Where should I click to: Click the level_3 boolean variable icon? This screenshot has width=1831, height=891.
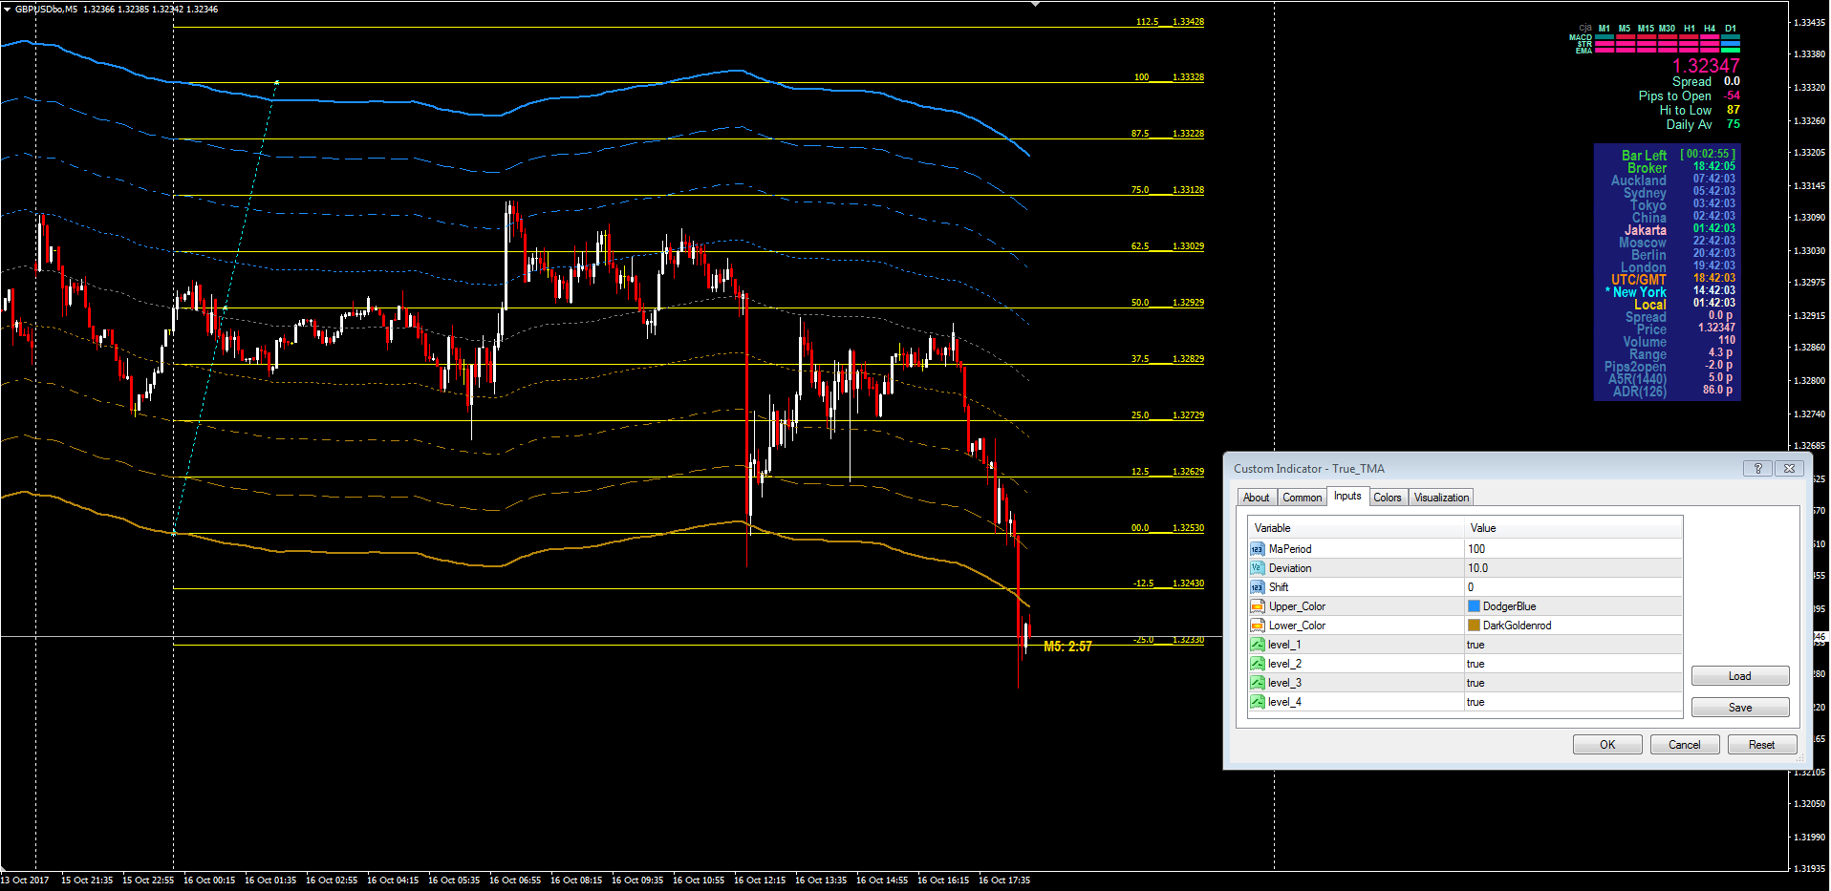click(x=1258, y=683)
